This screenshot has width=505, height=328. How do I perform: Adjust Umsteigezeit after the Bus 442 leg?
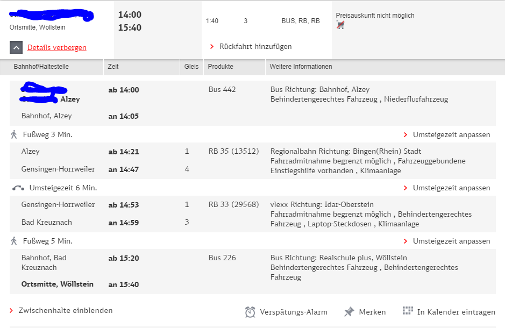click(x=451, y=134)
